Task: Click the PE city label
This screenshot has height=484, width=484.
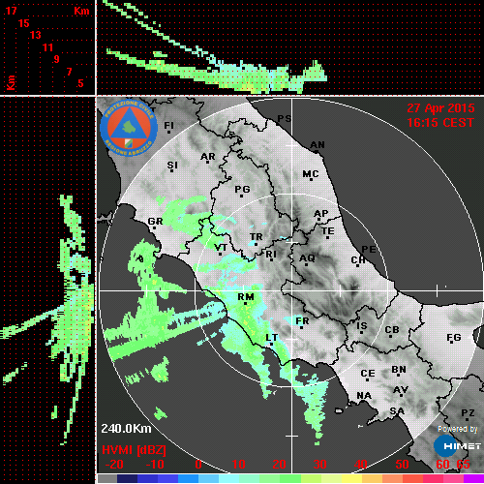Action: 369,250
